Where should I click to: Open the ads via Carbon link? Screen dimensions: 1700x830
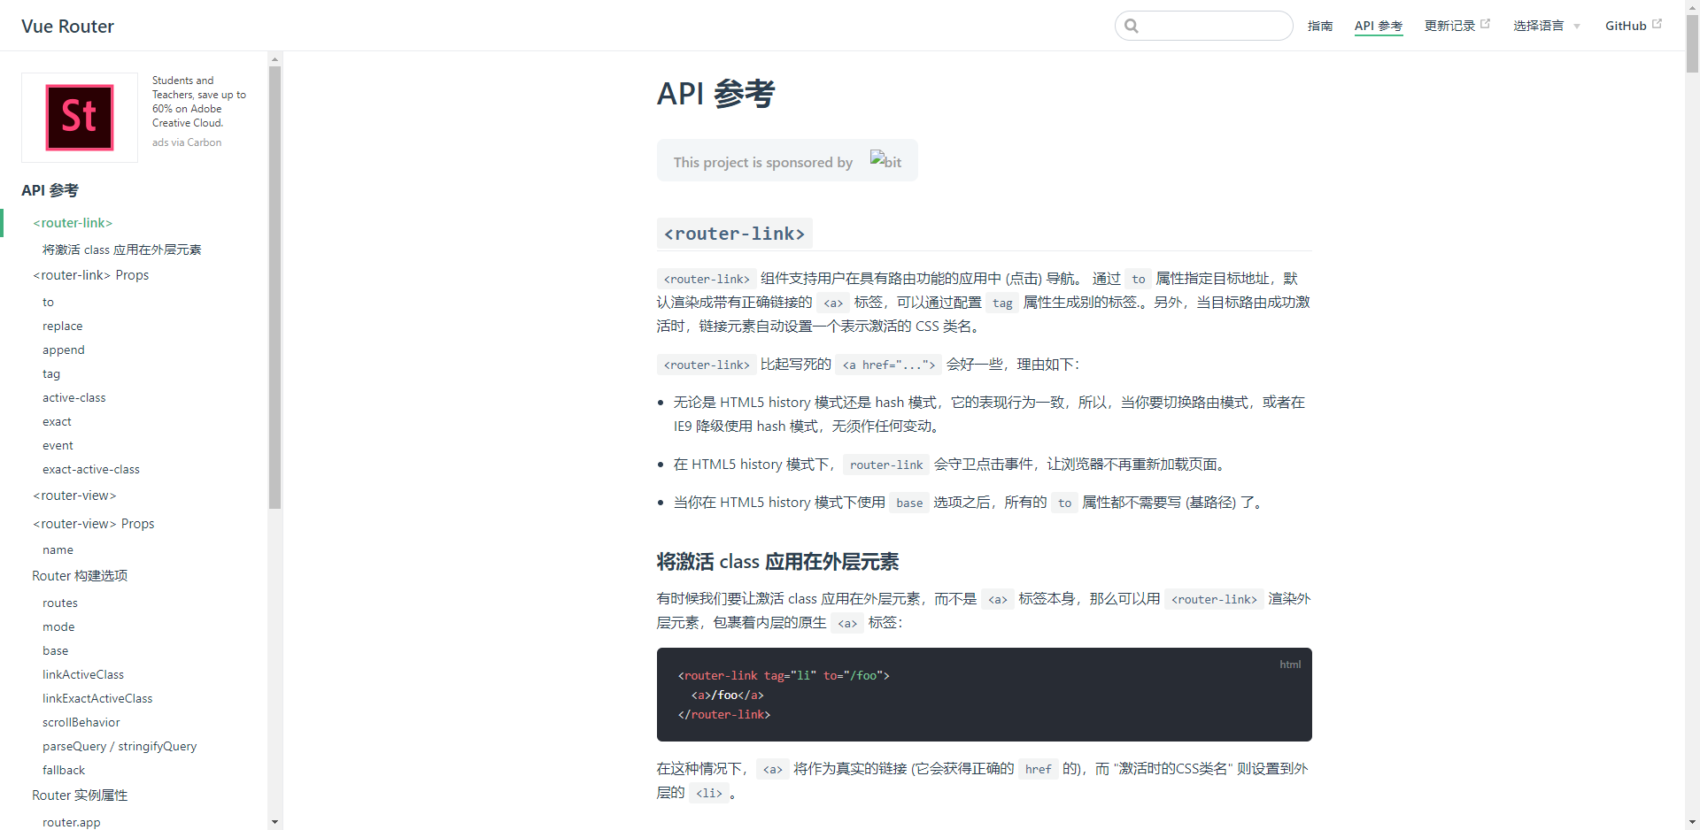(187, 142)
